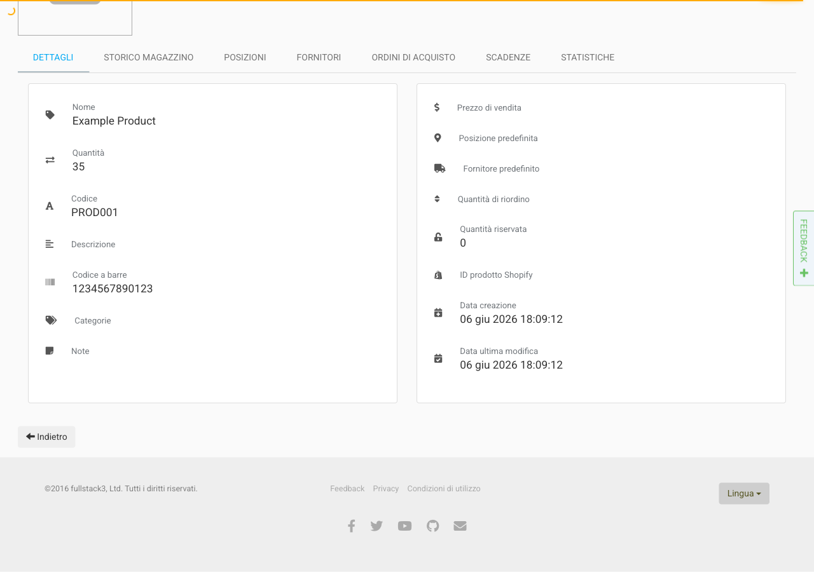Click the open lock icon beside Quantità riservata
The height and width of the screenshot is (572, 814).
coord(438,237)
